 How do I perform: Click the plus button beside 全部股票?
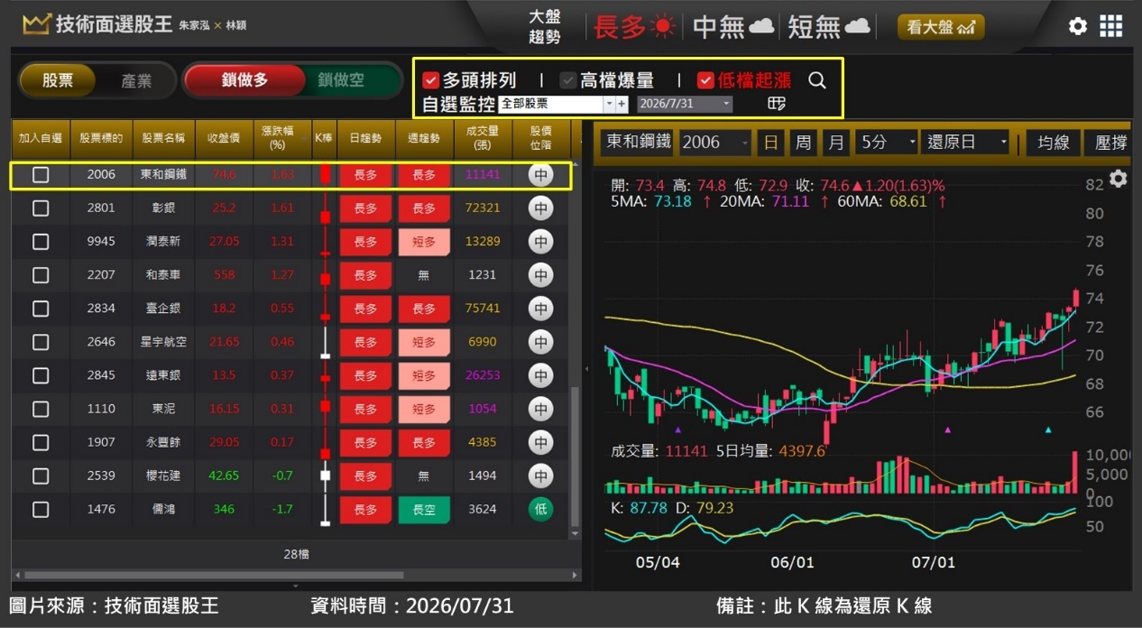point(622,104)
